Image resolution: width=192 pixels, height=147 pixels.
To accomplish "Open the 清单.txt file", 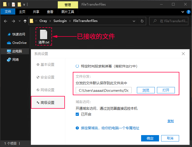I will pyautogui.click(x=44, y=36).
